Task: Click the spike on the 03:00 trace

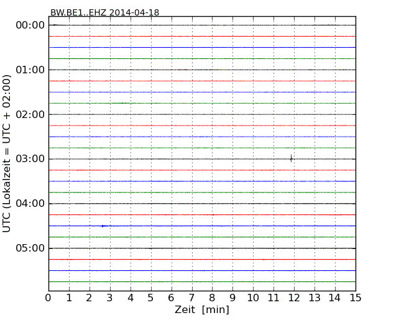Action: point(291,158)
